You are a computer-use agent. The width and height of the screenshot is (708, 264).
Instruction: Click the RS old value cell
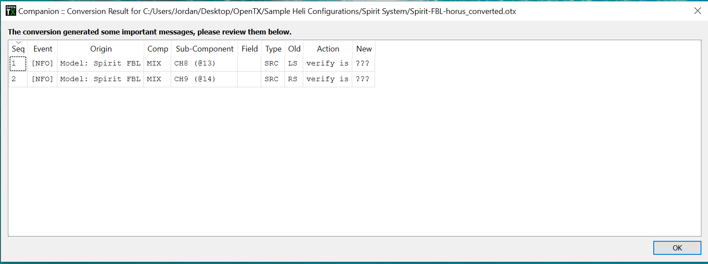[294, 79]
